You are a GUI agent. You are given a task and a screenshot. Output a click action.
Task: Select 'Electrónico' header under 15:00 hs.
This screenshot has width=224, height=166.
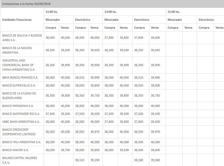(206, 20)
